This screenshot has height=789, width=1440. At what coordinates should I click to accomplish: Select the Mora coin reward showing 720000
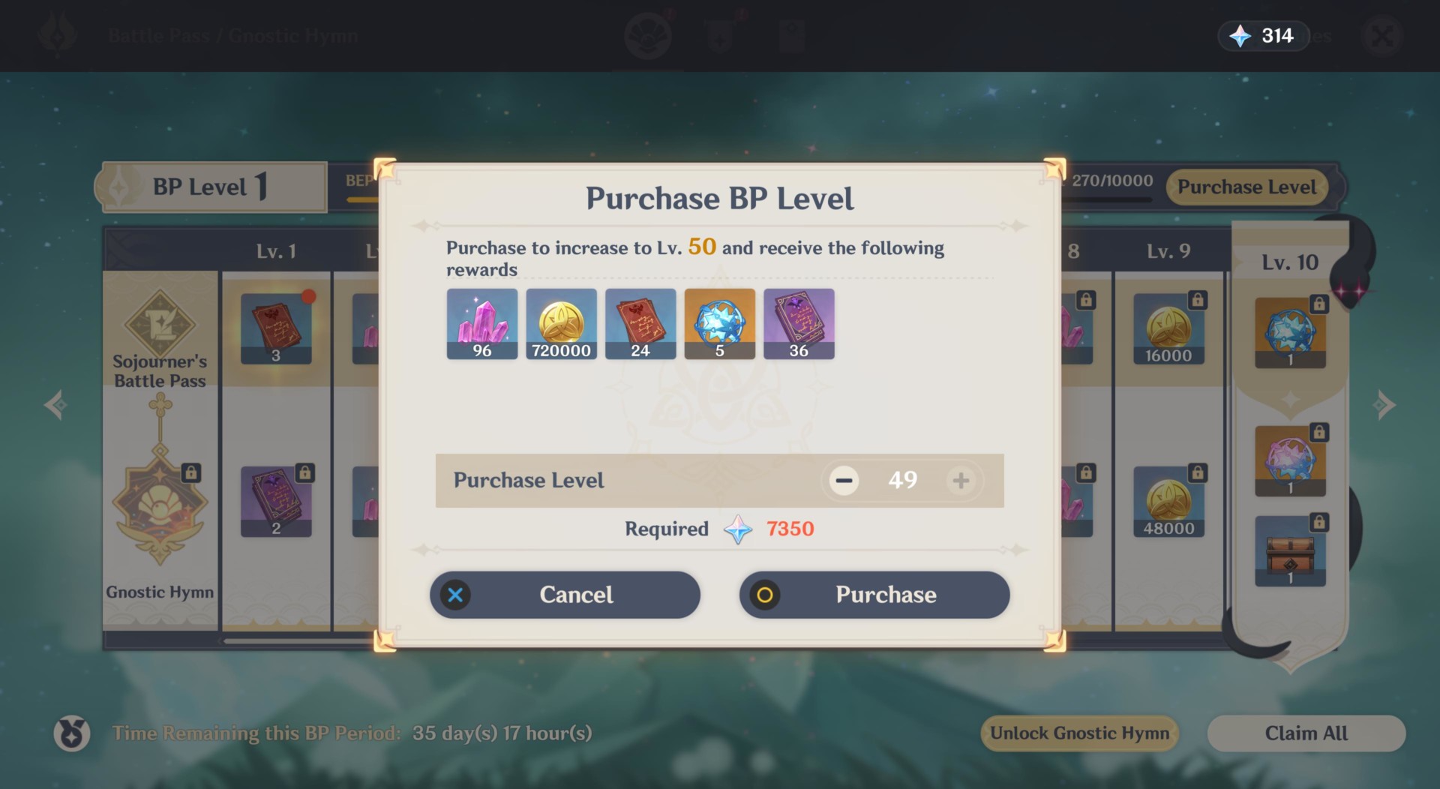point(562,324)
